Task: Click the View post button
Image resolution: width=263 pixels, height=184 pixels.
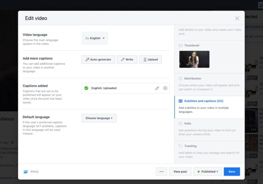Action: pyautogui.click(x=180, y=171)
